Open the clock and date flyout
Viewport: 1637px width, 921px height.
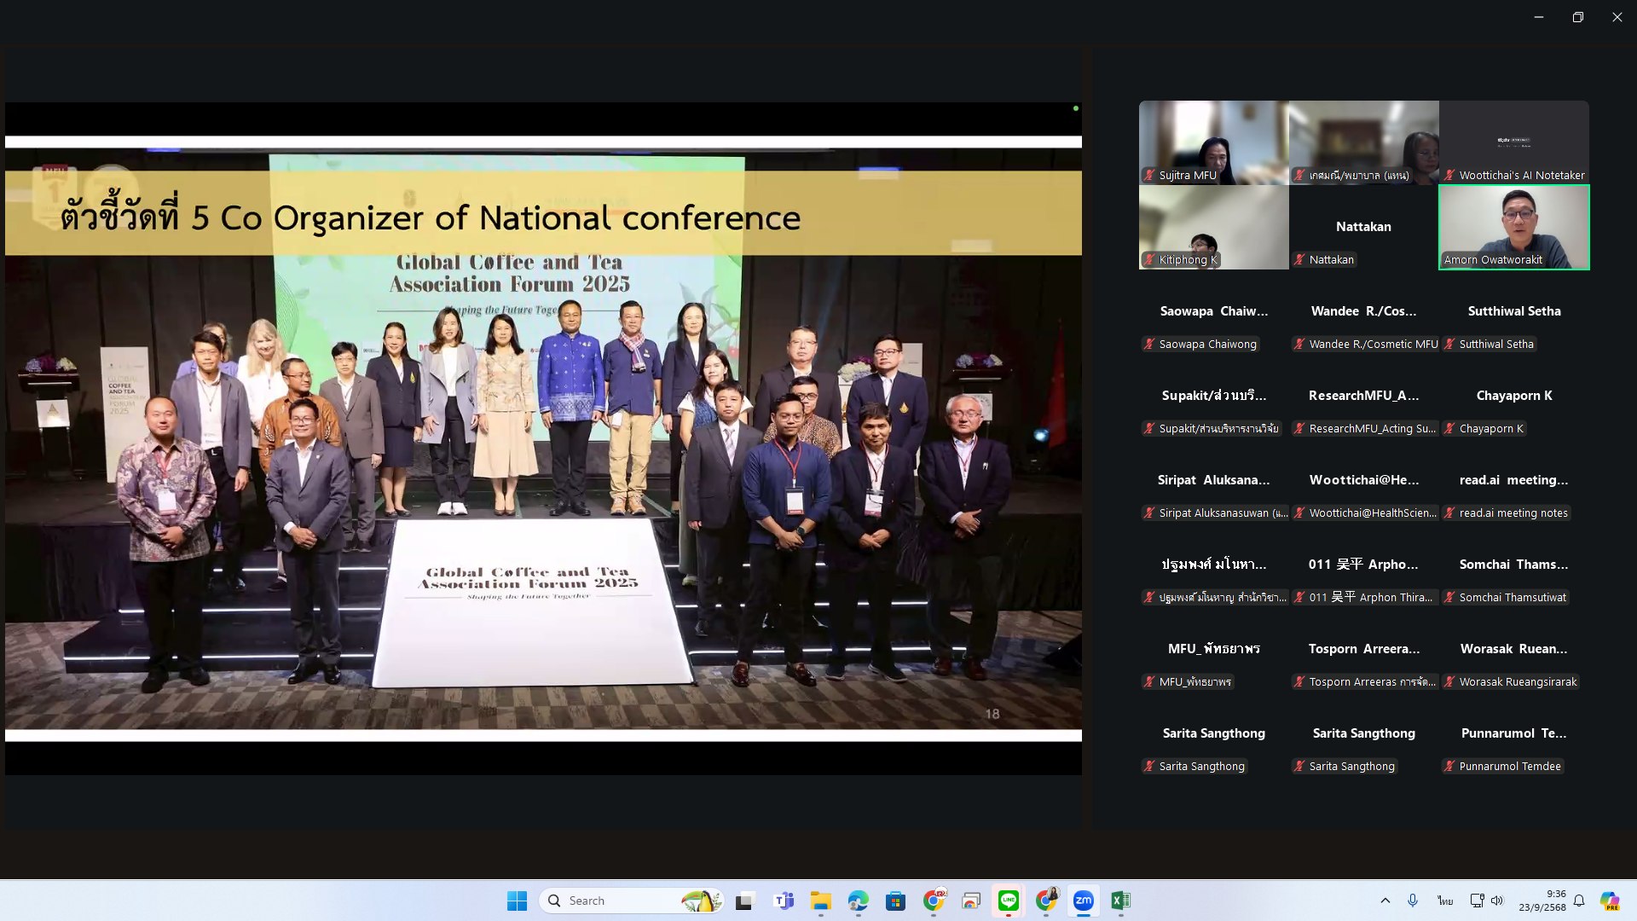click(x=1542, y=901)
